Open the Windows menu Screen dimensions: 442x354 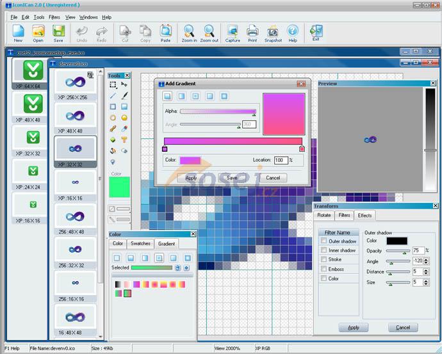click(88, 17)
